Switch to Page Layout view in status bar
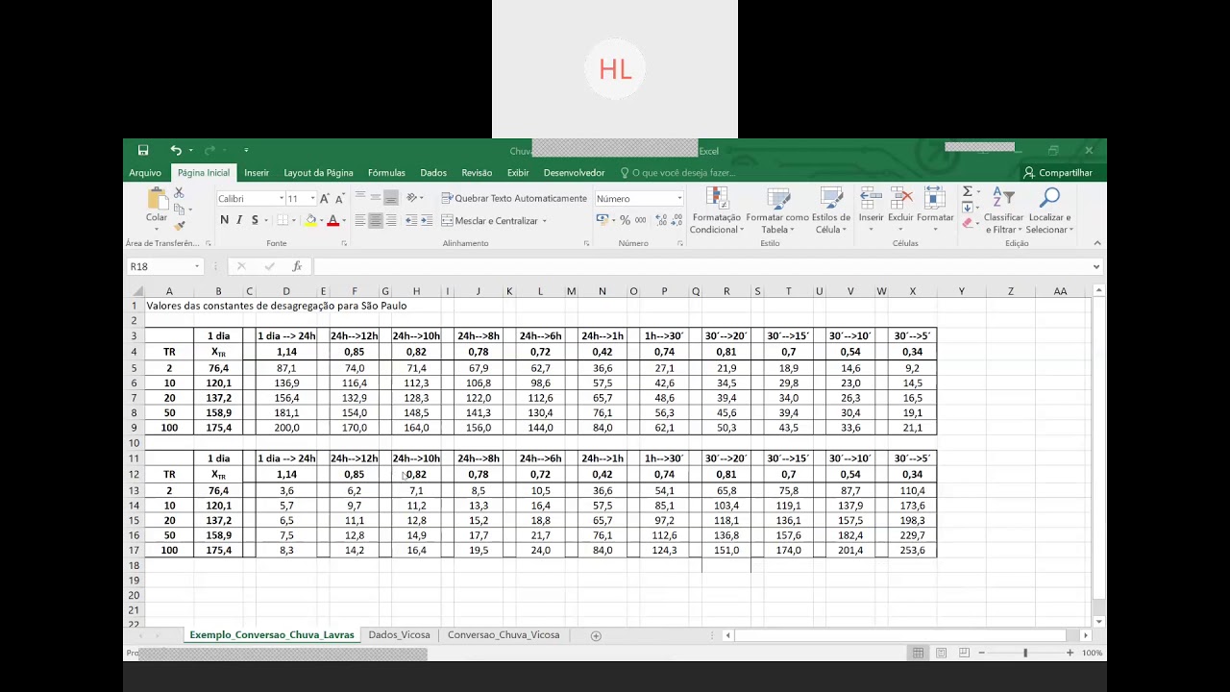1230x692 pixels. click(x=941, y=653)
